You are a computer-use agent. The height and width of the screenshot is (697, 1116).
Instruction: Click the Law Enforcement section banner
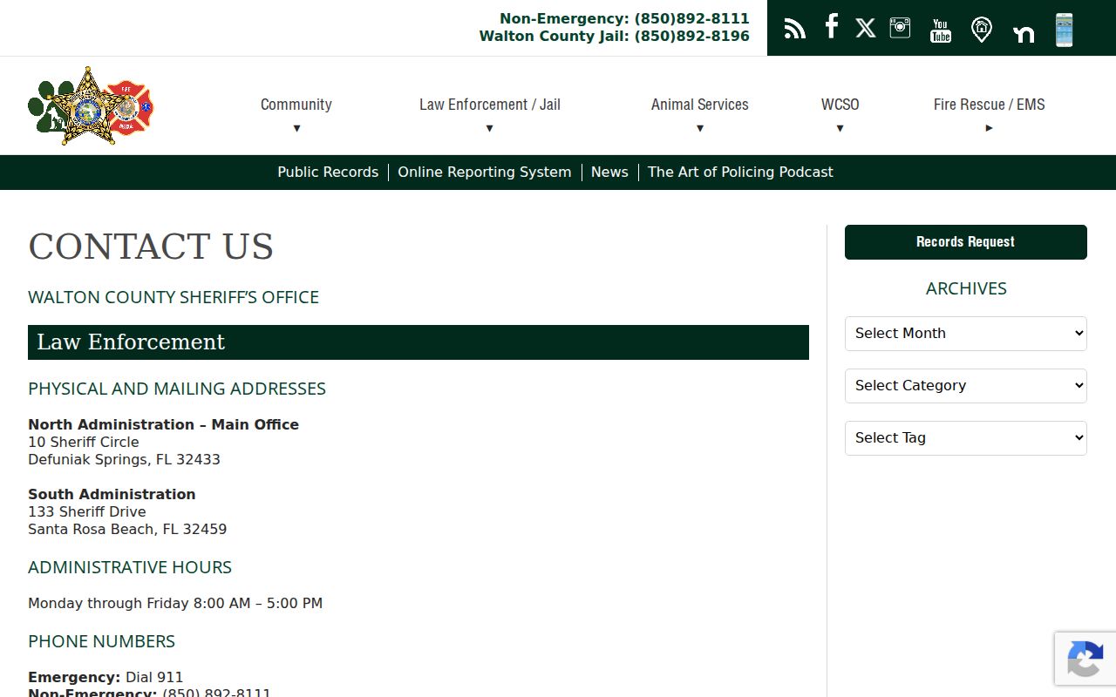[418, 342]
